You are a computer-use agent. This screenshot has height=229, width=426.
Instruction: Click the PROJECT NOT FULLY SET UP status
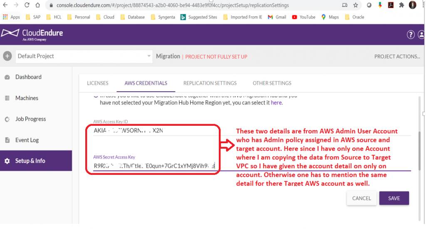click(216, 57)
